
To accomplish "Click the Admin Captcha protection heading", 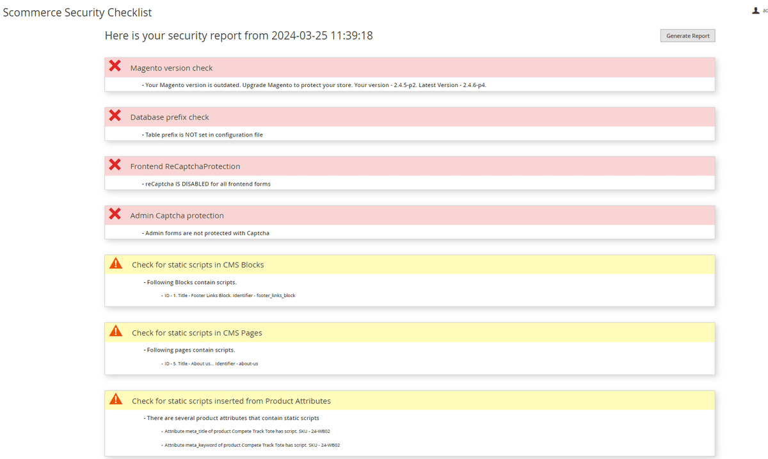I will (x=177, y=216).
